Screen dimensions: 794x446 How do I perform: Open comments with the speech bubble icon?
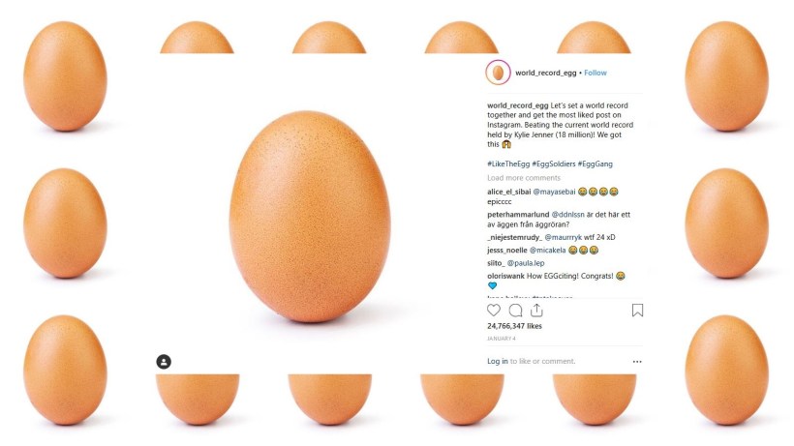click(x=515, y=311)
